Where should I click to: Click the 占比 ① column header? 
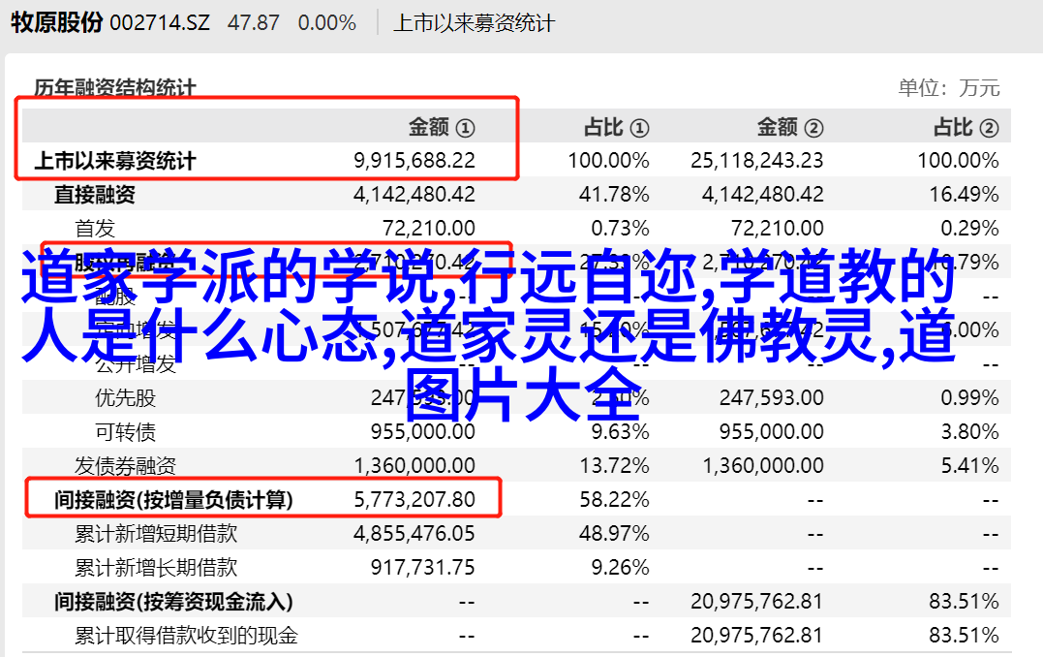click(616, 127)
